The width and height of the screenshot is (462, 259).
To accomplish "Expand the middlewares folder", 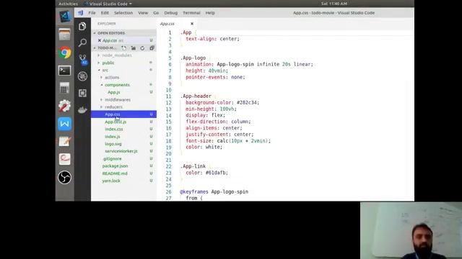I will pyautogui.click(x=118, y=100).
